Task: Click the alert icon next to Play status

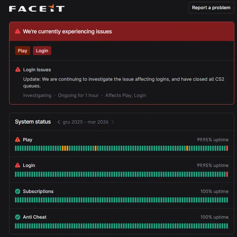Action: (18, 139)
